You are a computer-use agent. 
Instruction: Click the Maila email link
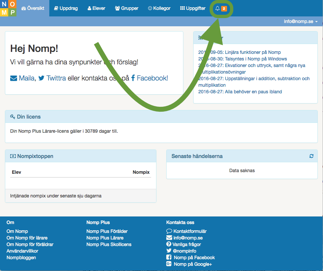click(x=27, y=78)
